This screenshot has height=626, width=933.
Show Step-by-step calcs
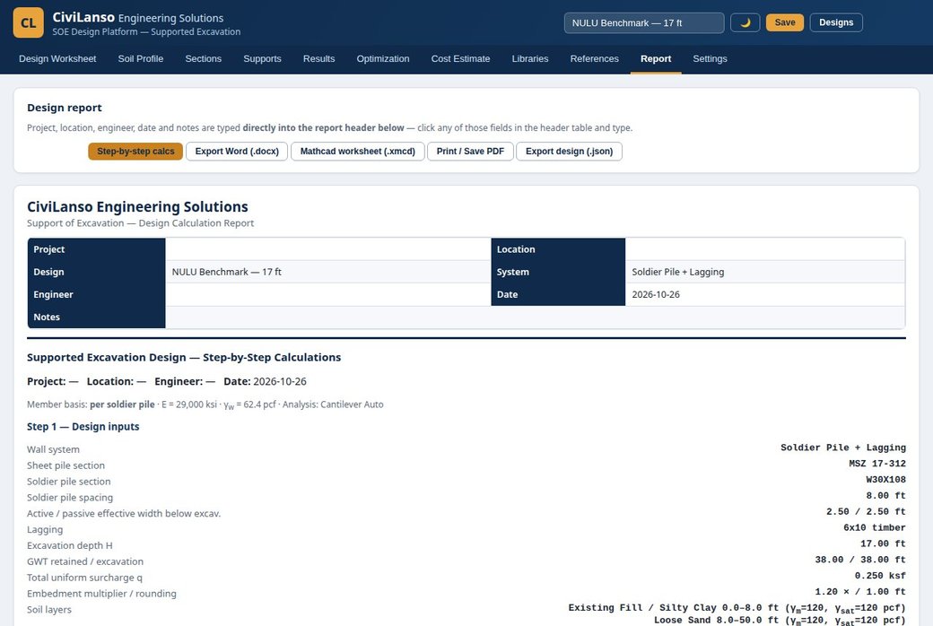(135, 152)
